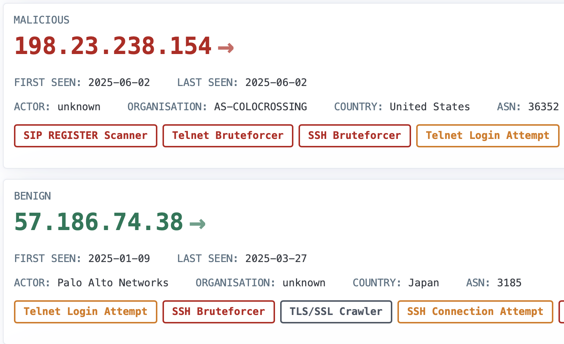The width and height of the screenshot is (564, 344).
Task: Click organisation value AS-COLOCROSSING
Action: click(x=261, y=107)
